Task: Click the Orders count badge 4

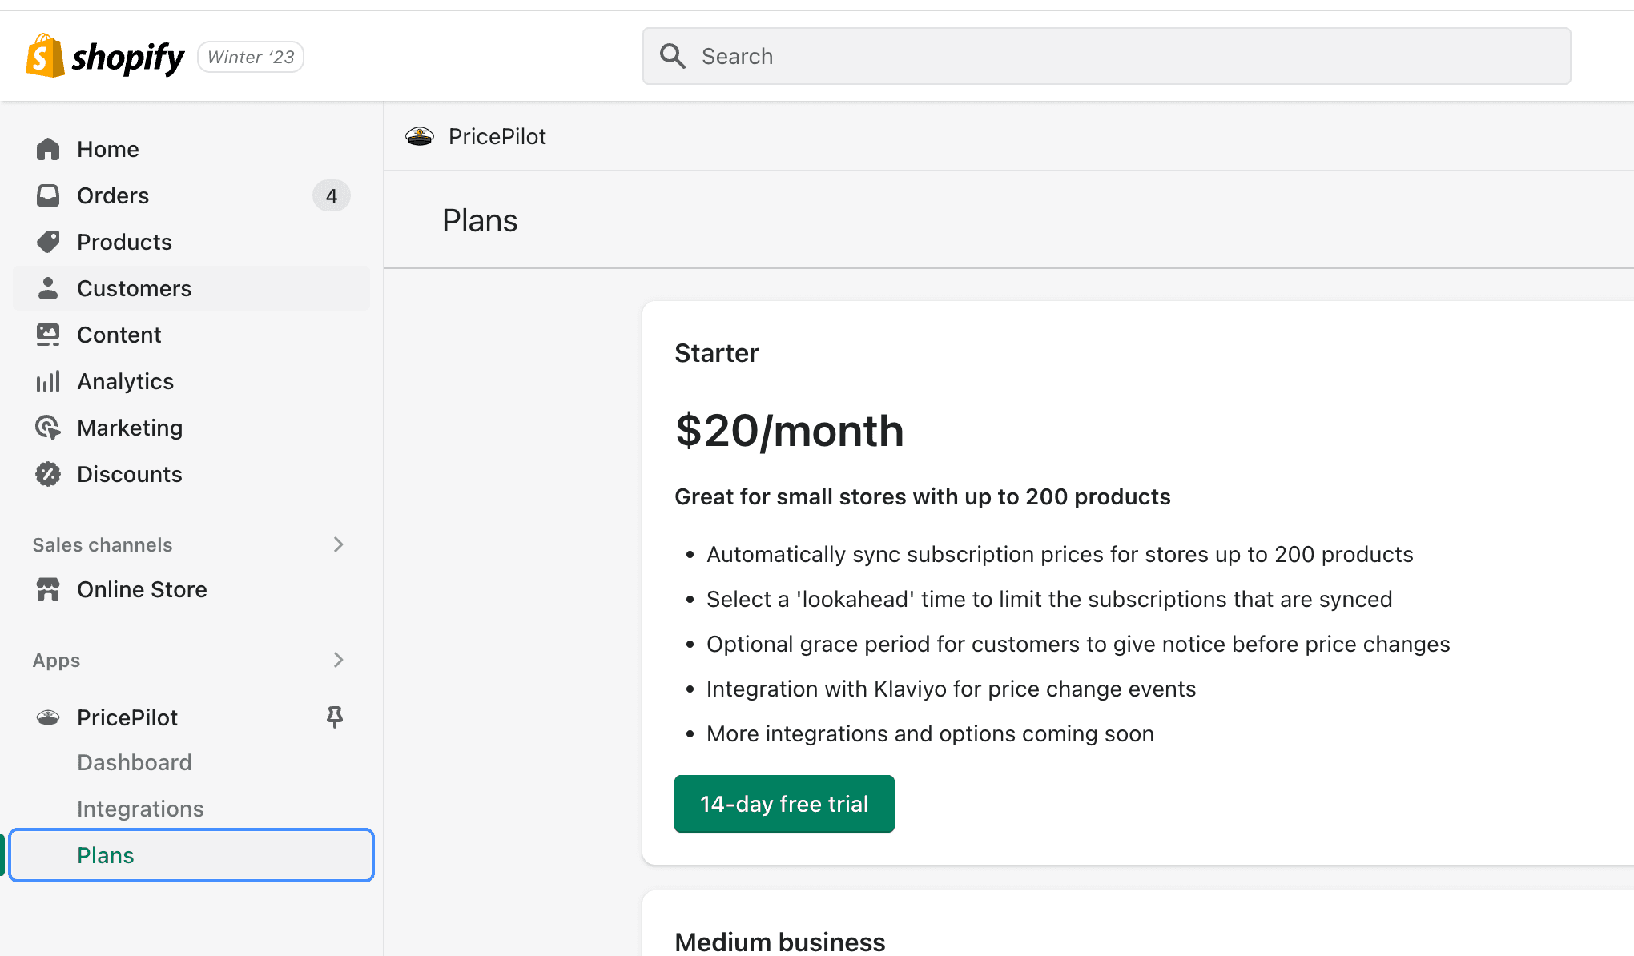Action: click(x=331, y=195)
